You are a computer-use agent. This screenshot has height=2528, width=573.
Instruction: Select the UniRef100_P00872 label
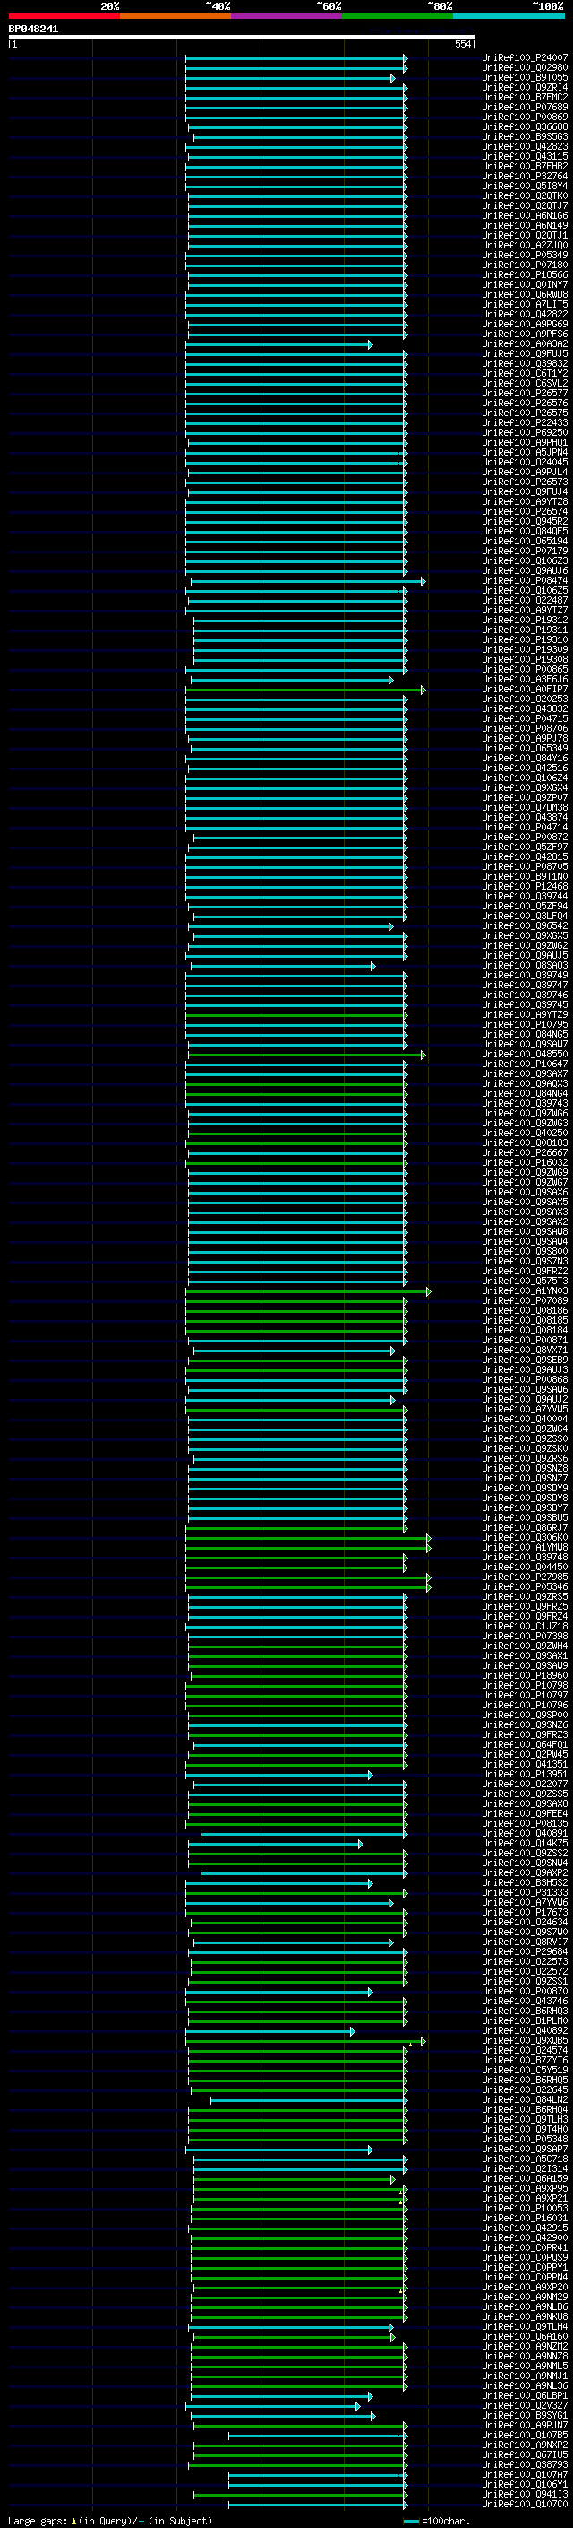coord(525,837)
